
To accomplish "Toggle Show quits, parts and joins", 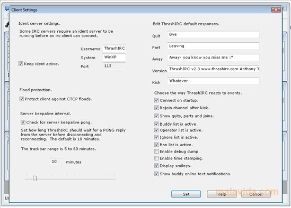I will (x=156, y=116).
